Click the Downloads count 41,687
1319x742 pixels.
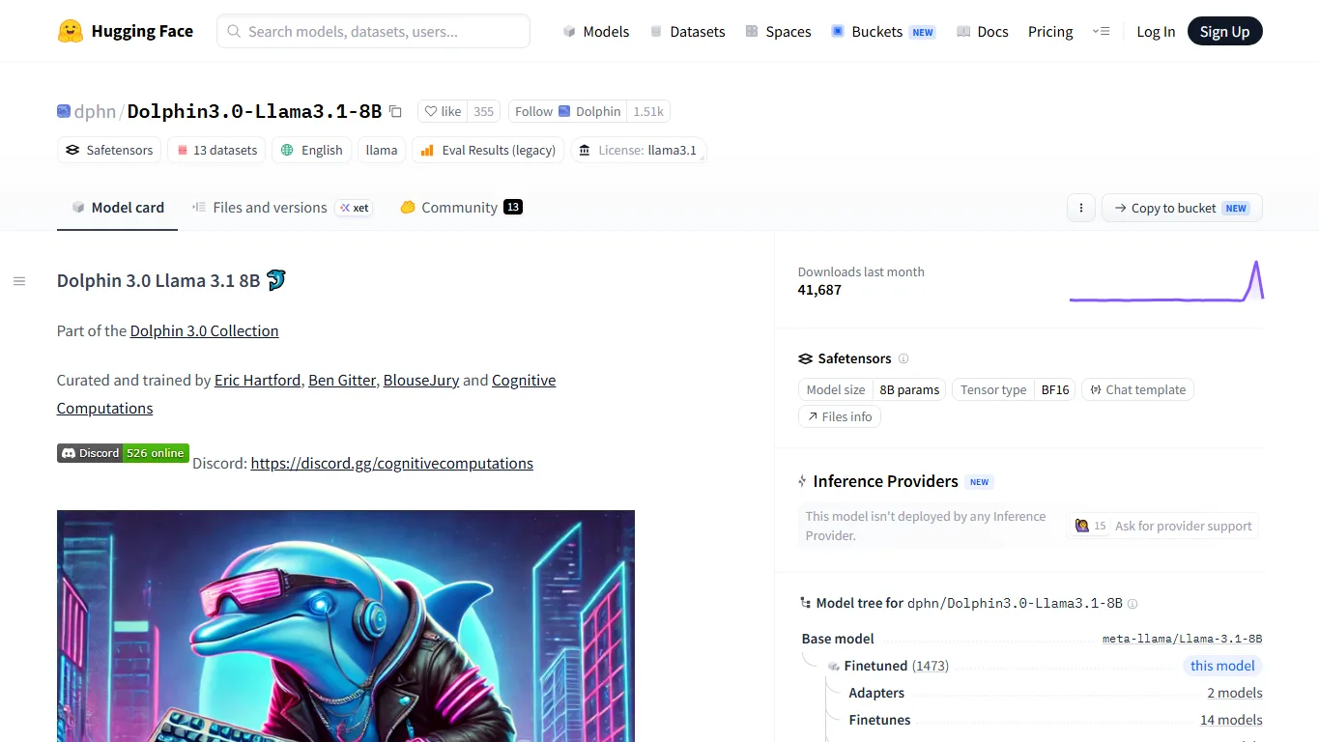819,290
